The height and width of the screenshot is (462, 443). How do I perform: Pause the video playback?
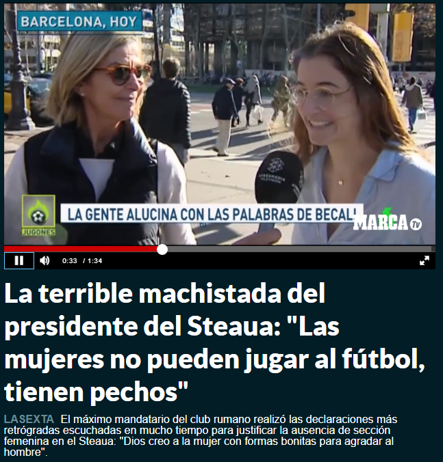point(19,261)
